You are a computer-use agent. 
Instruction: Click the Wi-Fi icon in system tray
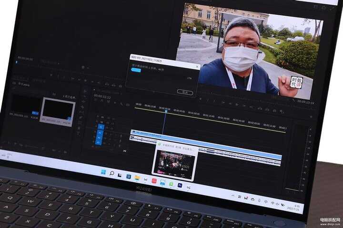(272, 203)
